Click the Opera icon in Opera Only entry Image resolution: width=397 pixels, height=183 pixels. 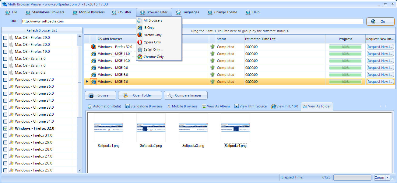coord(140,42)
